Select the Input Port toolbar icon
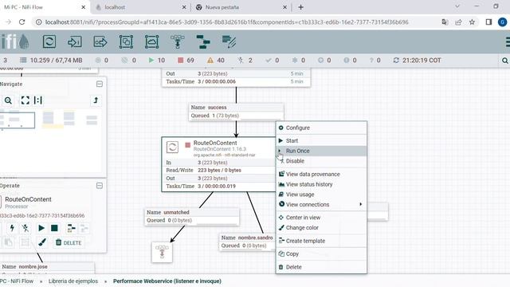 [74, 41]
